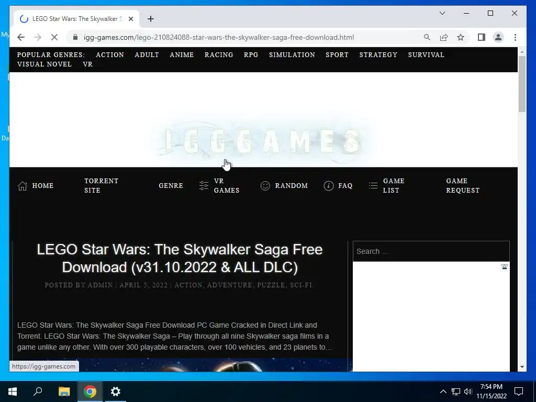The height and width of the screenshot is (402, 536).
Task: Click the POSTED BY ADMIN text
Action: point(79,285)
